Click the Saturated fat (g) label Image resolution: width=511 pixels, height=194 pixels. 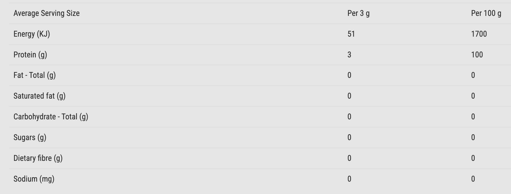click(39, 96)
